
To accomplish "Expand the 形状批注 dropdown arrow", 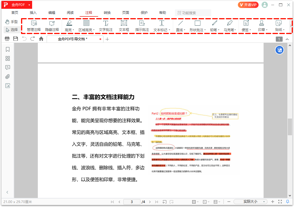I will coord(205,30).
